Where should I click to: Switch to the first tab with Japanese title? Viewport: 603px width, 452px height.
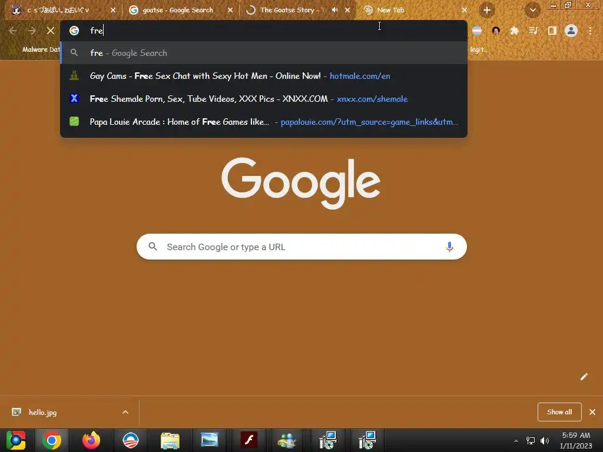coord(58,11)
